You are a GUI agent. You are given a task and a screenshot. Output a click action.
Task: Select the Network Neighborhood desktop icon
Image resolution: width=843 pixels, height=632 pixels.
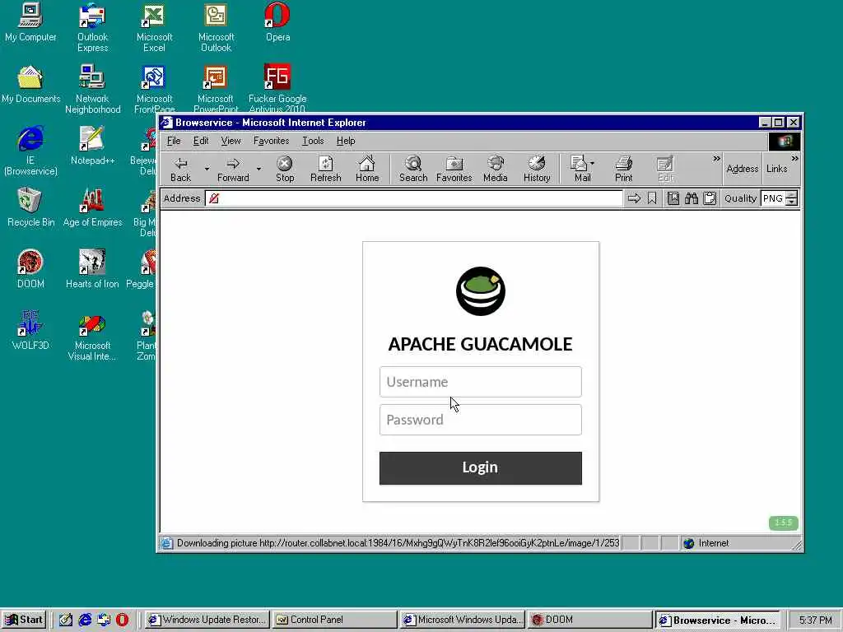coord(92,90)
